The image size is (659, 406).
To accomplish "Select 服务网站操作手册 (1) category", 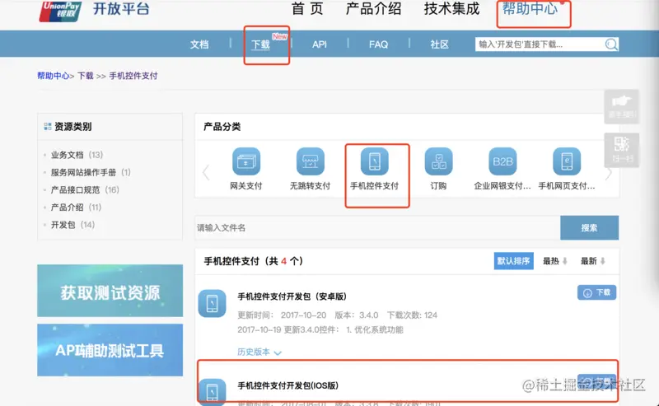I will 91,172.
